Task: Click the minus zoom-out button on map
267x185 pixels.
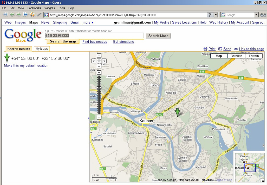Action: coord(99,117)
